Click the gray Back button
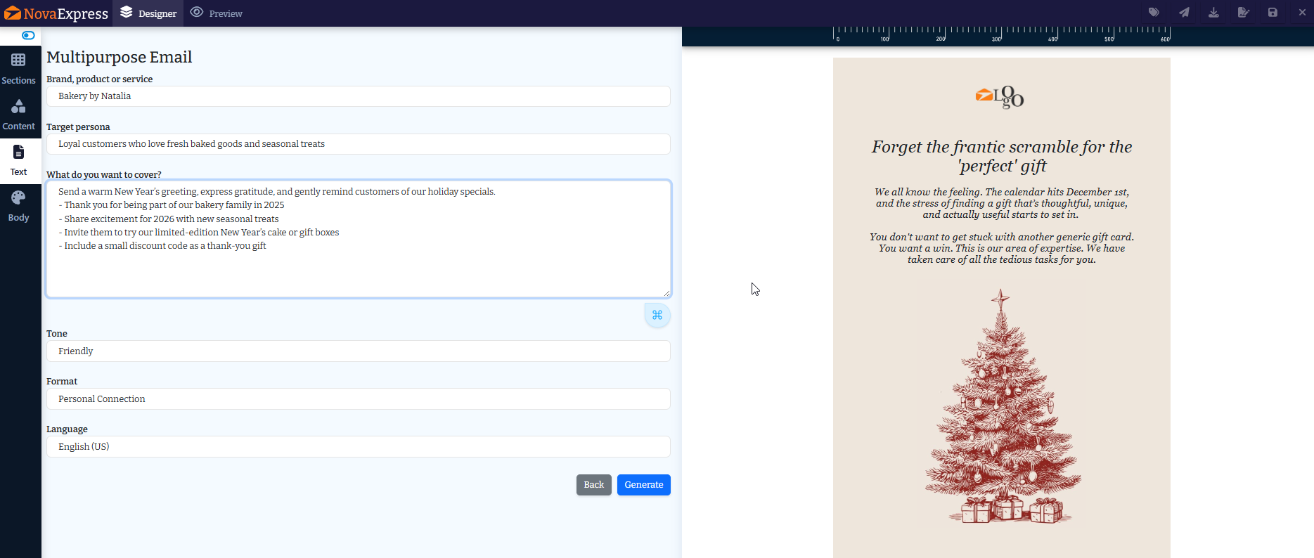The image size is (1314, 558). [593, 485]
